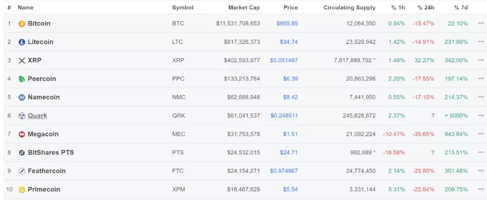This screenshot has height=200, width=487.
Task: Click XRP price $0.051497
Action: tap(284, 60)
